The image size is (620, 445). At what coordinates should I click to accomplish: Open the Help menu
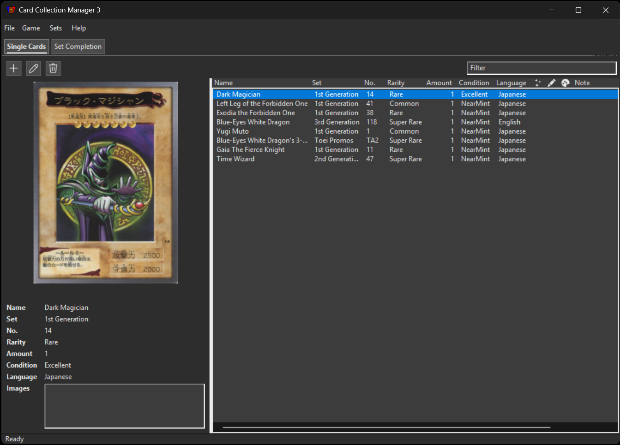point(78,28)
